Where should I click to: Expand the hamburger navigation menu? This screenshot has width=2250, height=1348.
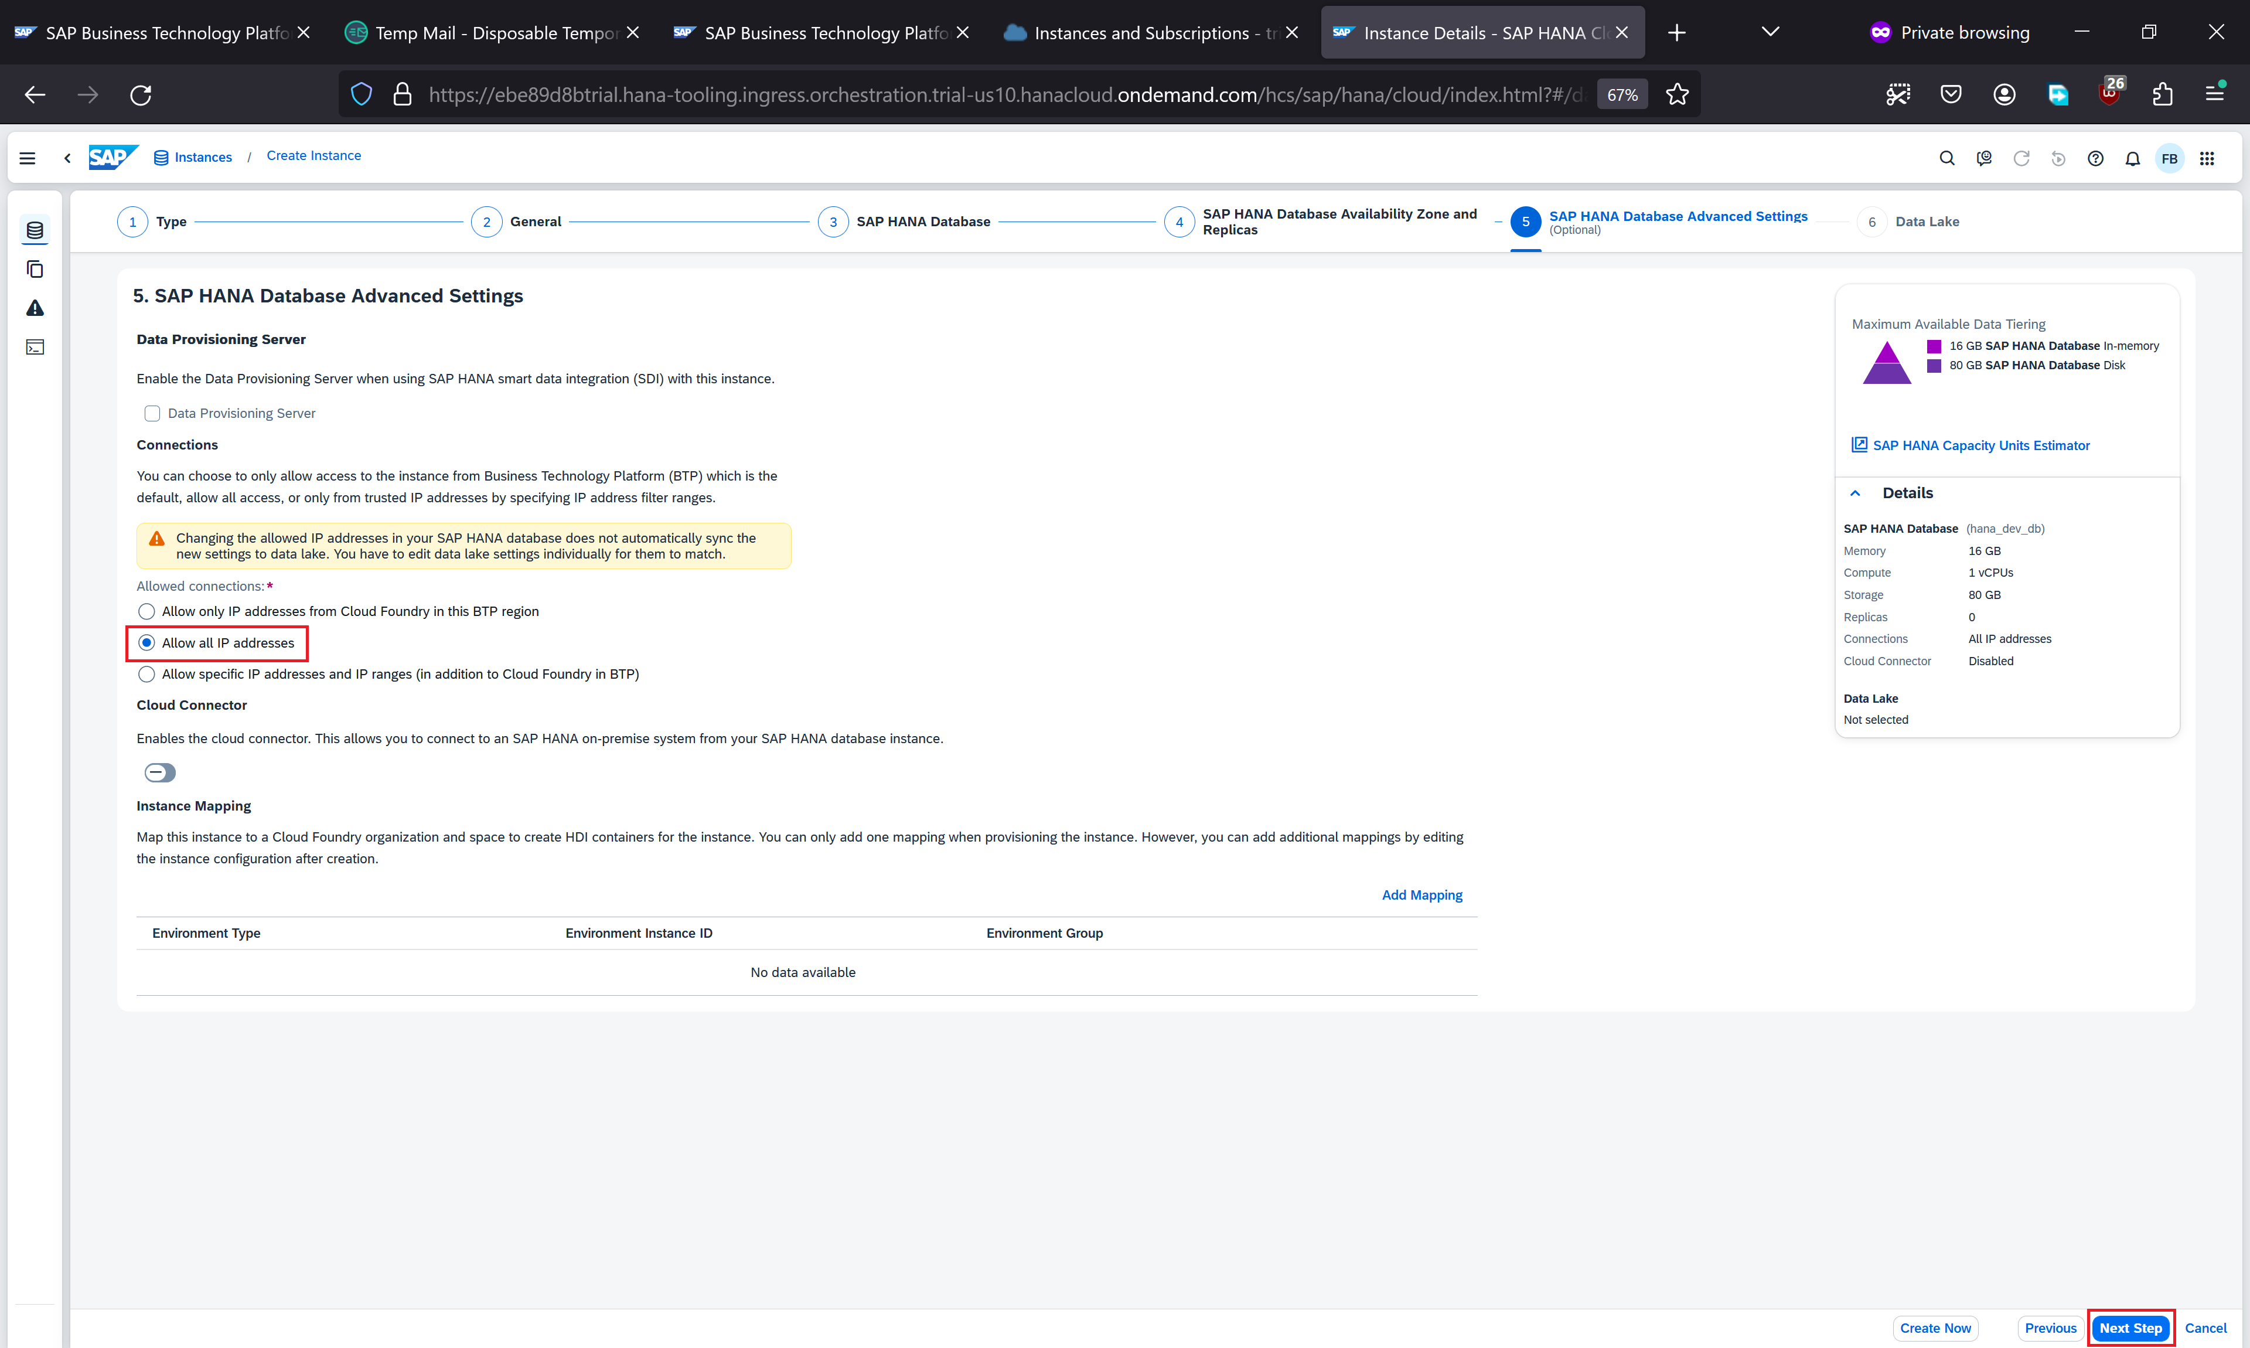(x=27, y=158)
